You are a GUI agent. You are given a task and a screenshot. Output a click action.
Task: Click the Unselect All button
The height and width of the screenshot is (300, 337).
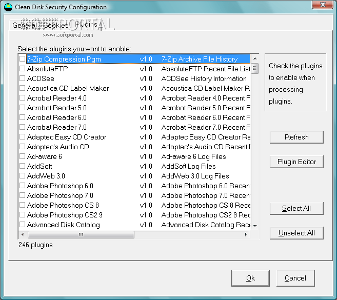296,233
